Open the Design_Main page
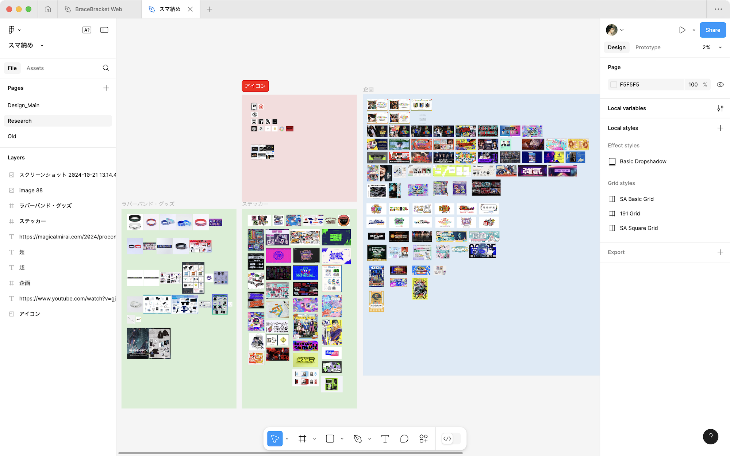Screen dimensions: 730x456 (24, 105)
